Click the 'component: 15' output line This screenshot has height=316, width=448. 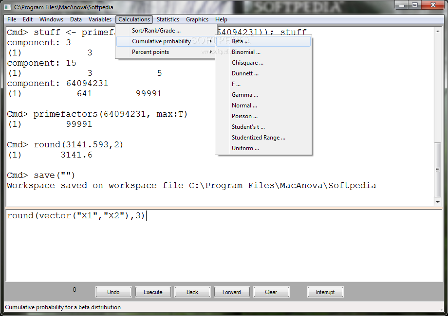[x=42, y=63]
